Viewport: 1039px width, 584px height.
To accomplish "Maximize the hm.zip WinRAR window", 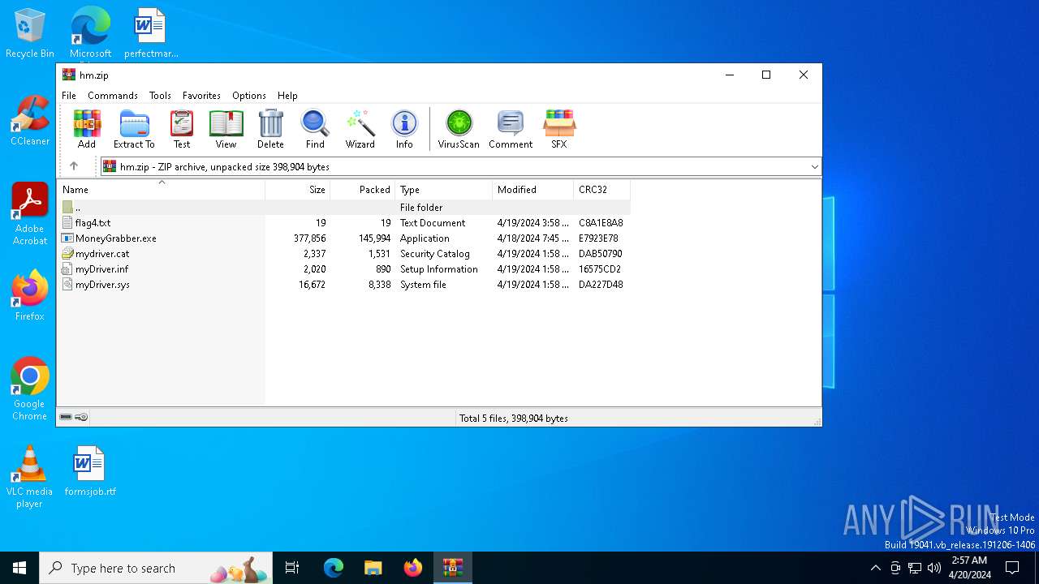I will [x=765, y=75].
